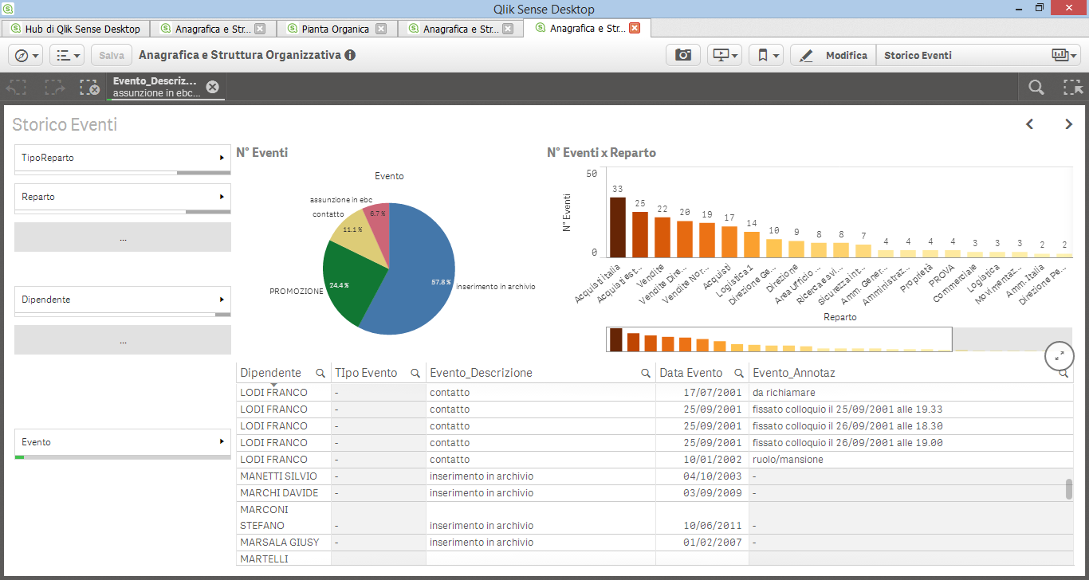
Task: Search in the Evento_Annotaz column
Action: 1063,373
